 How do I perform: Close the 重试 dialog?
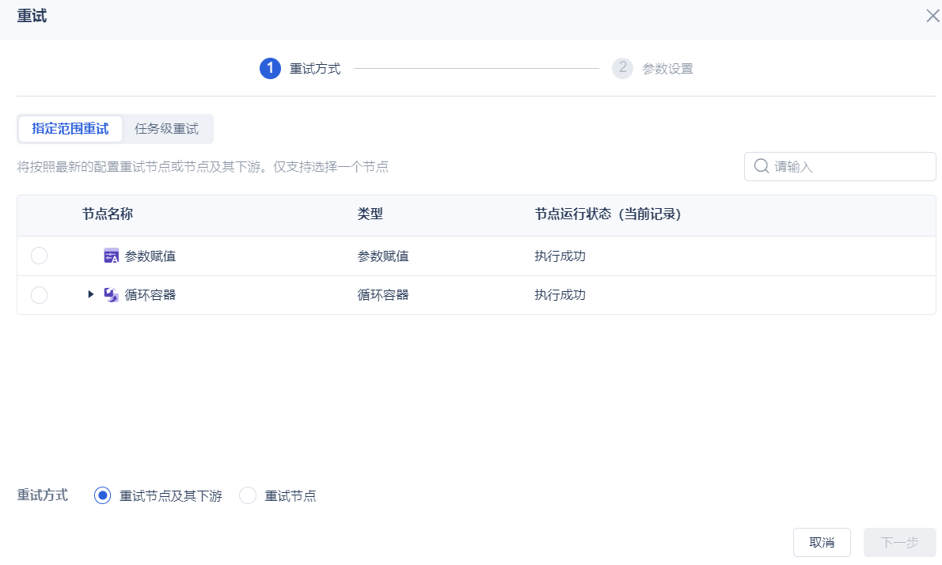(933, 16)
